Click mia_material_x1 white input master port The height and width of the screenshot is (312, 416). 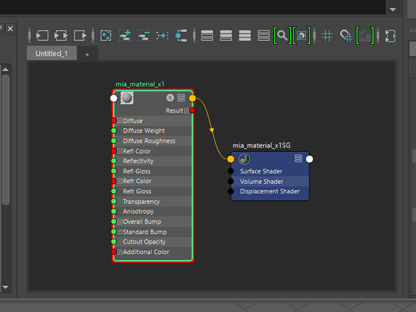pos(114,98)
